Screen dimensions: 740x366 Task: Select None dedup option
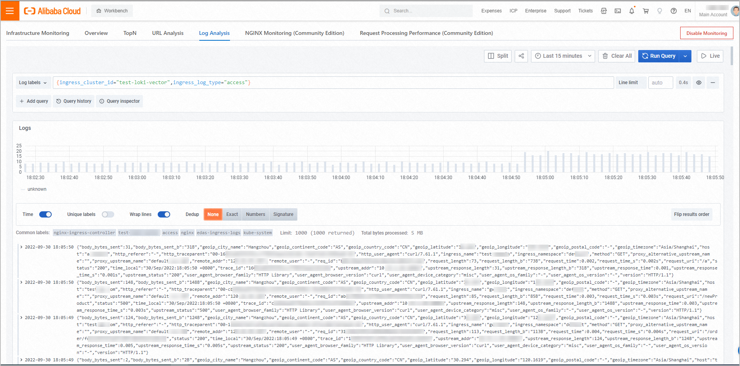[x=213, y=214]
